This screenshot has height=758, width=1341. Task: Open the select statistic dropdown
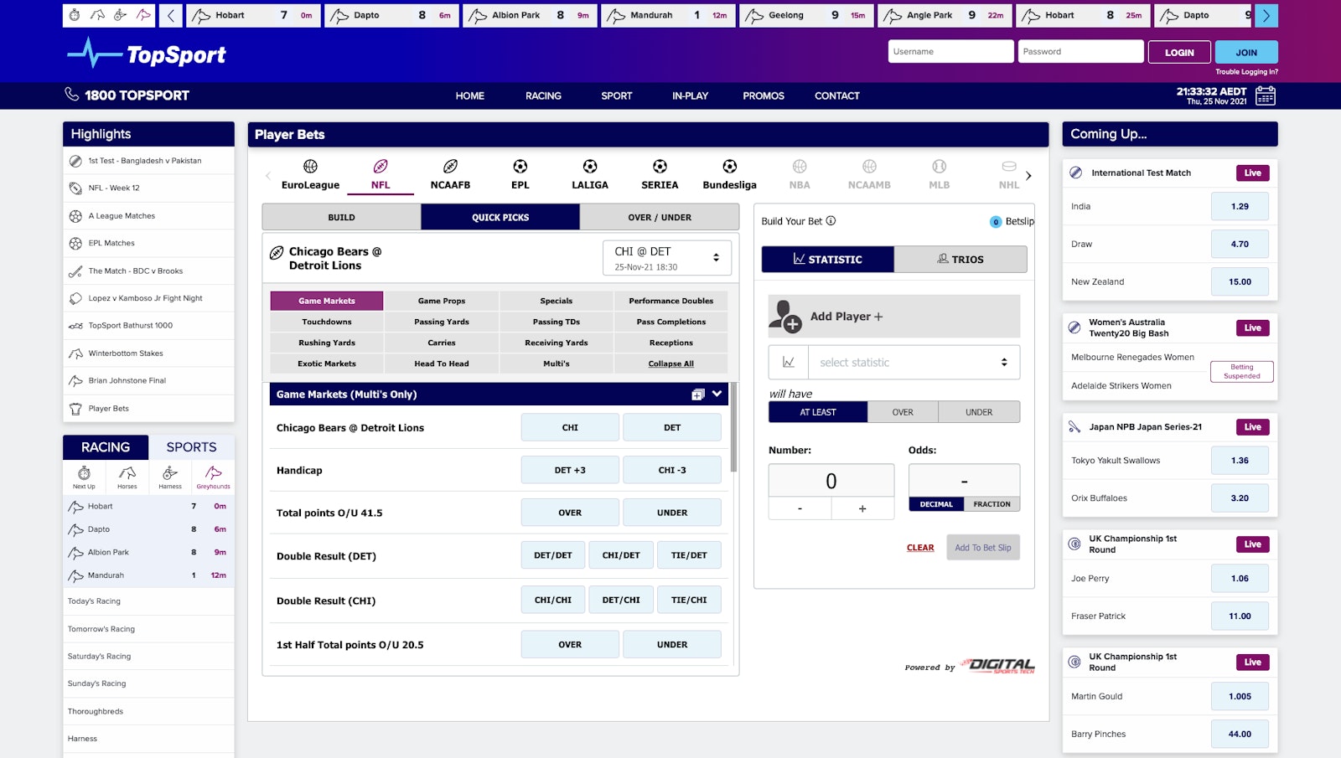(x=915, y=362)
